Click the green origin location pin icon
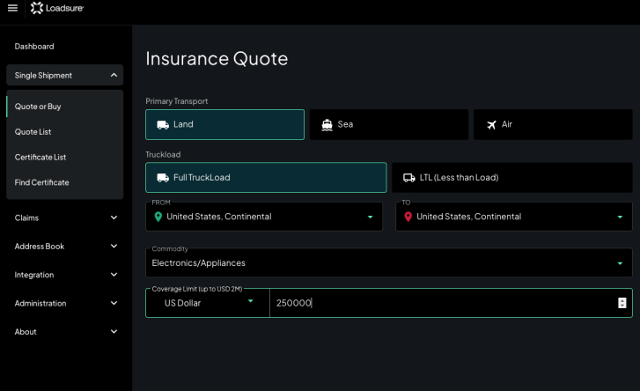The height and width of the screenshot is (391, 640). 158,217
